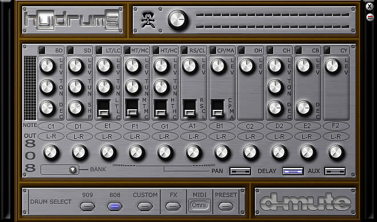Toggle the LT/LC channel square button
The width and height of the screenshot is (377, 222).
click(x=99, y=51)
